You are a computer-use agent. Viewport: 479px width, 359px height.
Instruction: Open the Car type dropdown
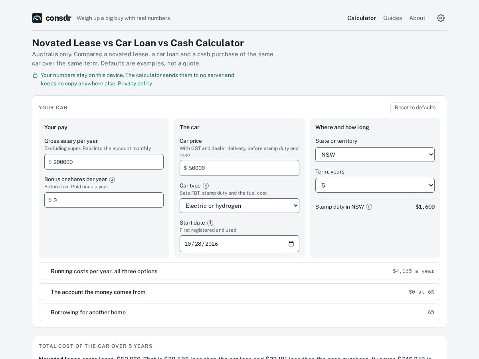(239, 206)
